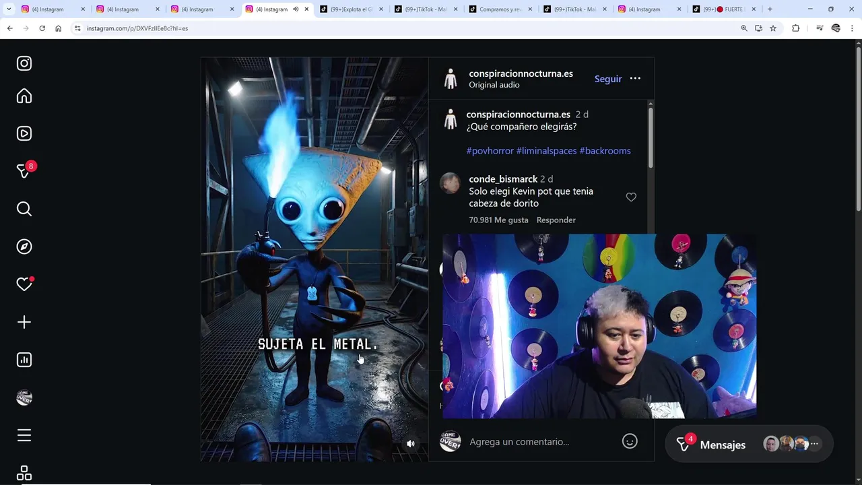
Task: Click the browser page vertical scrollbar
Action: [859, 128]
